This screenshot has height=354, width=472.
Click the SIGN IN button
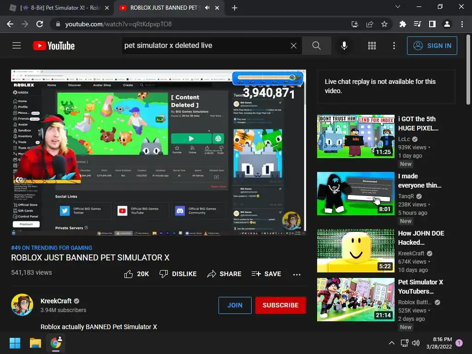(432, 46)
